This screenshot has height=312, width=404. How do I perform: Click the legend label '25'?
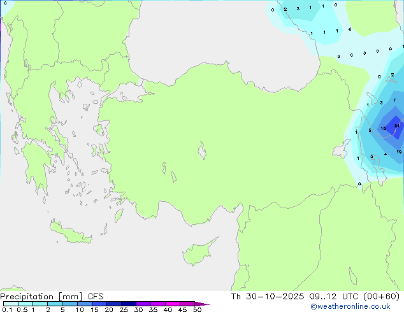tap(124, 309)
